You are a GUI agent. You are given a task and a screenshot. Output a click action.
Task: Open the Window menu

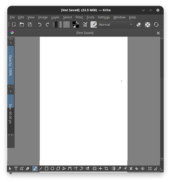(119, 17)
